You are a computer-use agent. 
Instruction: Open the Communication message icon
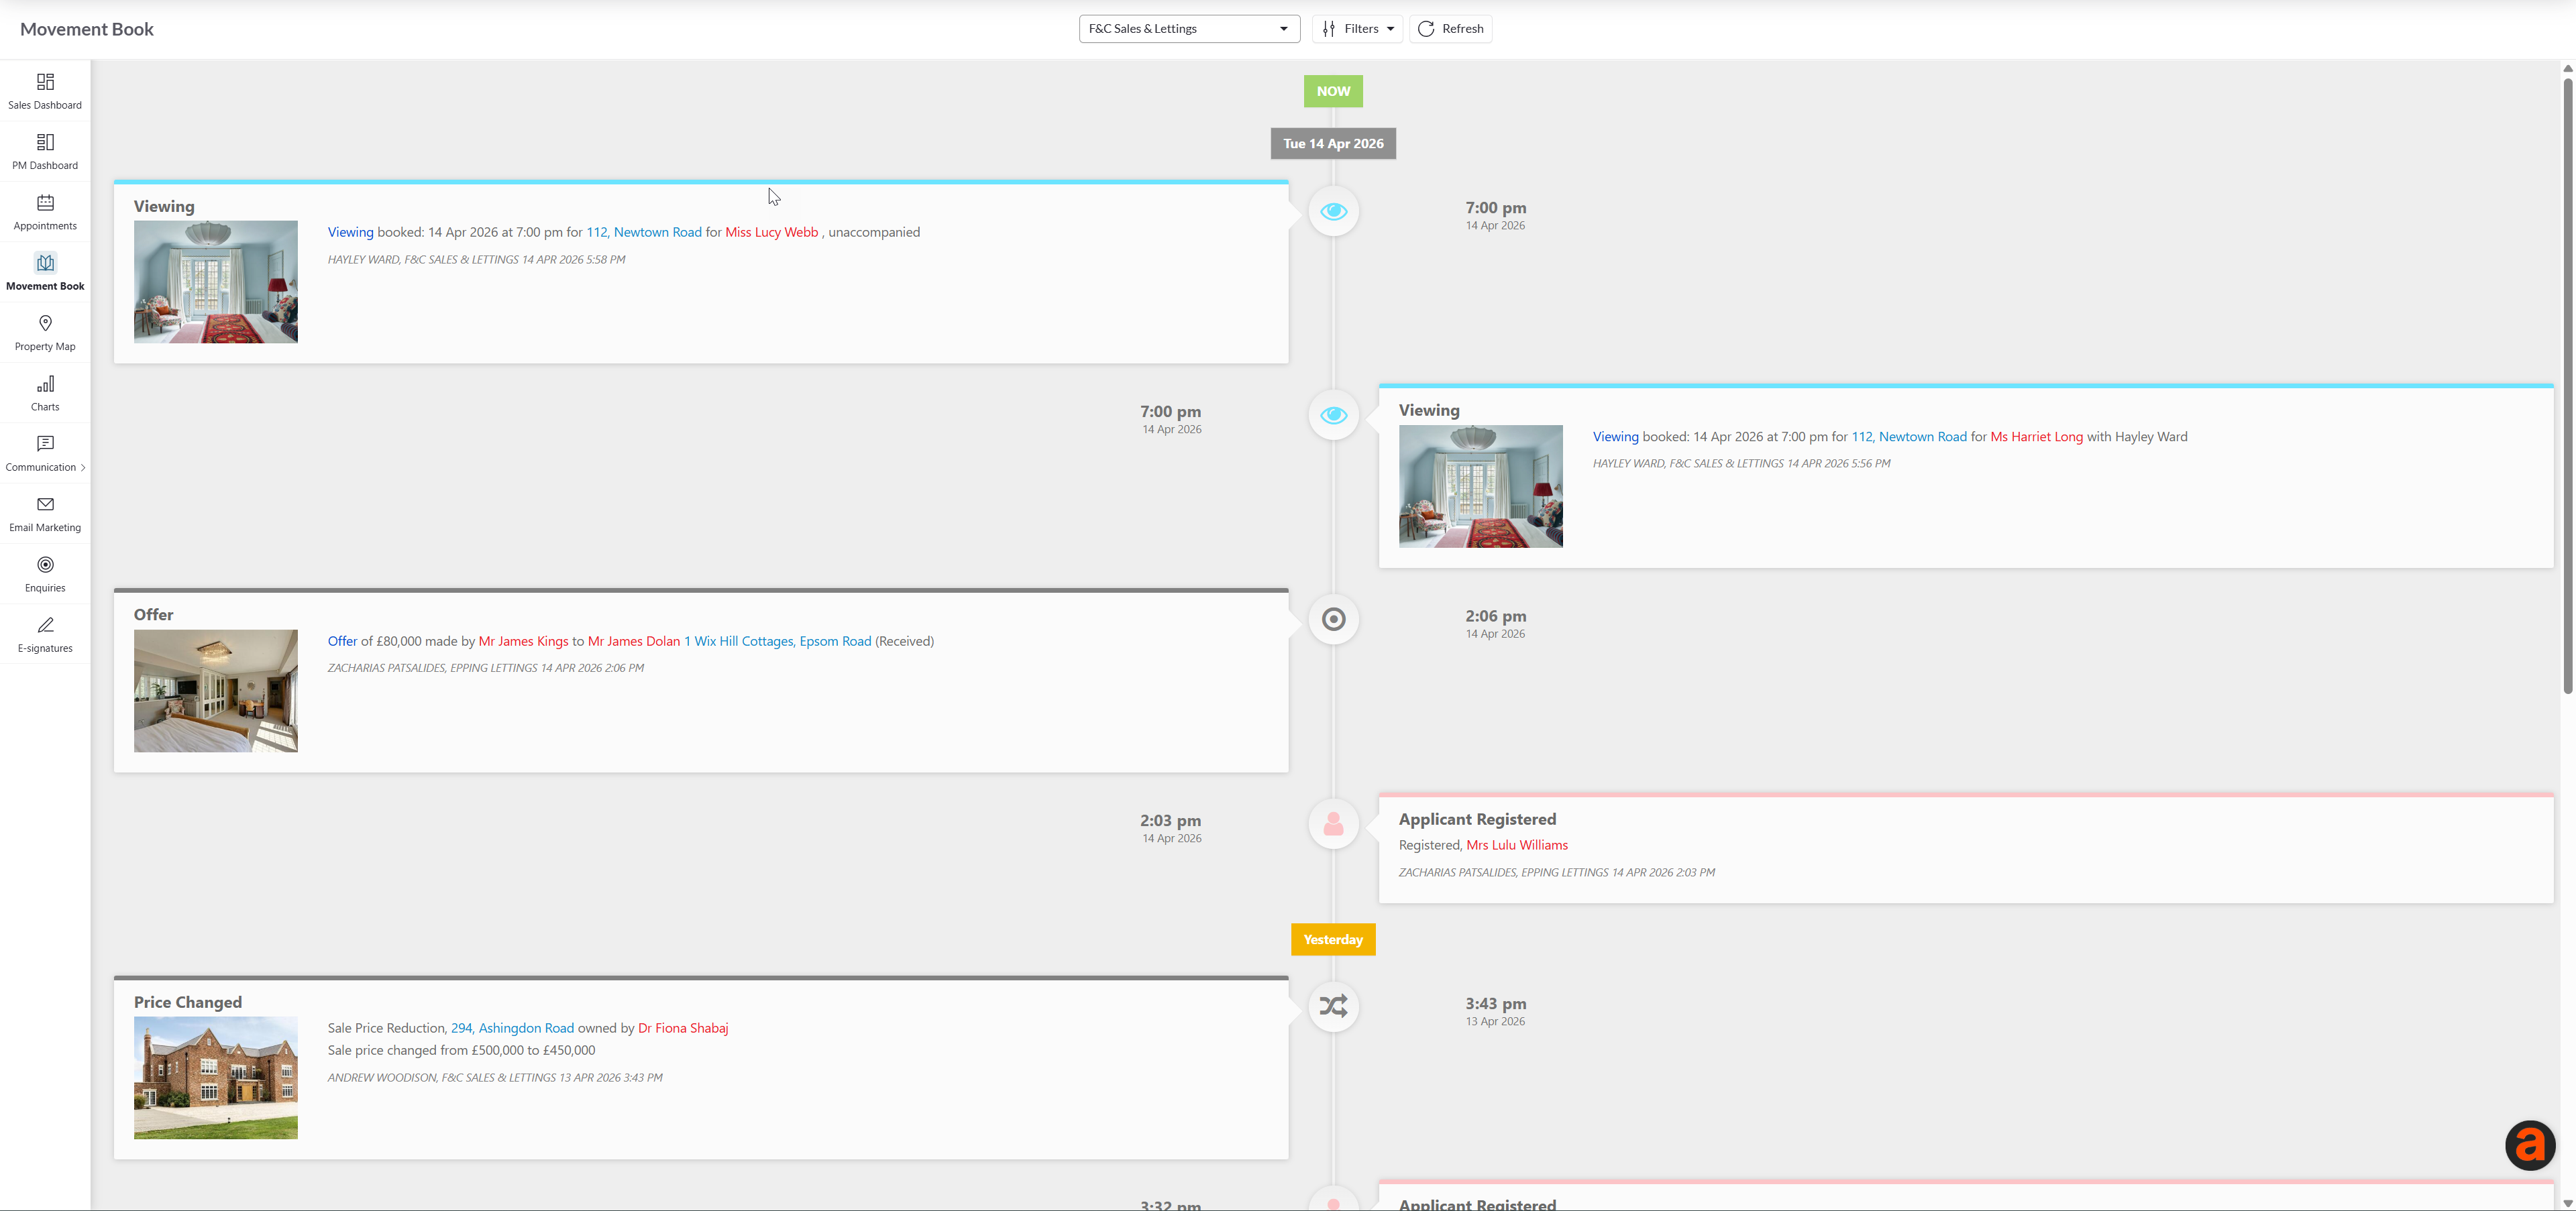click(45, 444)
